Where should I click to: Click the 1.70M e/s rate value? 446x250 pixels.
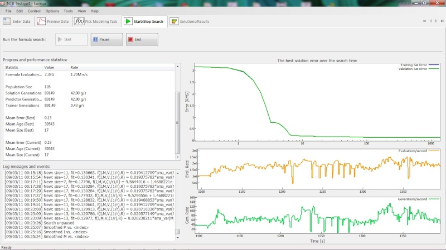(79, 74)
